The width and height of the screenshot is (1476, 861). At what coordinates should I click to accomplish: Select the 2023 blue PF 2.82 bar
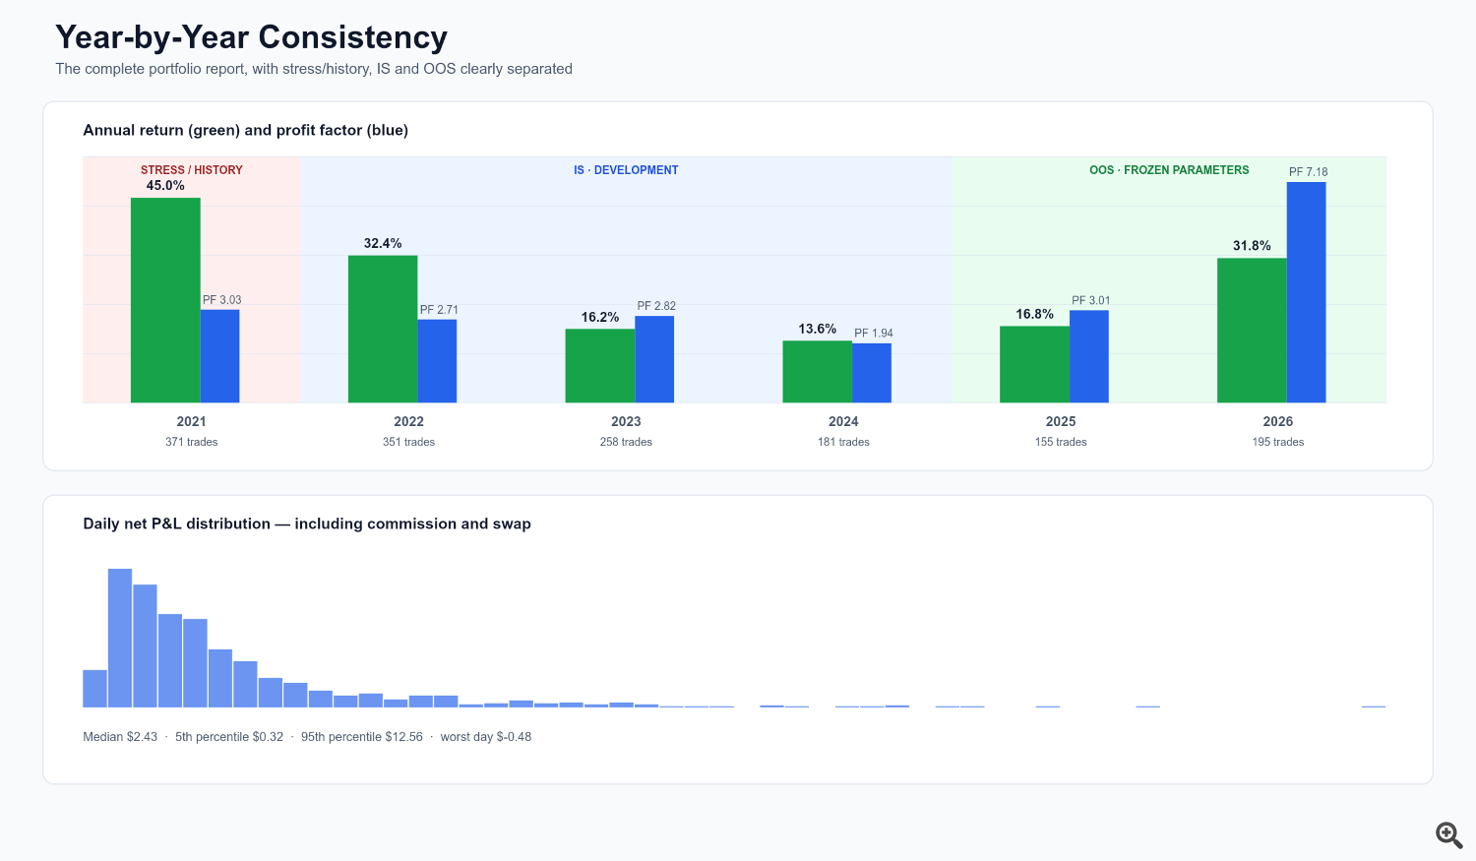click(654, 359)
